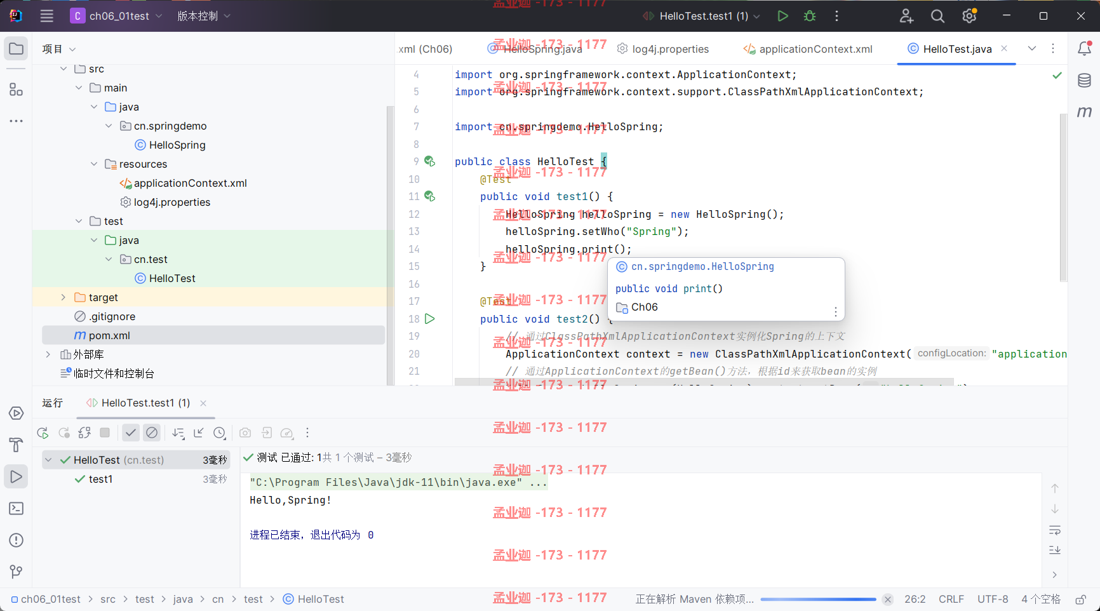The height and width of the screenshot is (611, 1100).
Task: Show more tool windows ellipsis in left sidebar
Action: click(x=17, y=121)
